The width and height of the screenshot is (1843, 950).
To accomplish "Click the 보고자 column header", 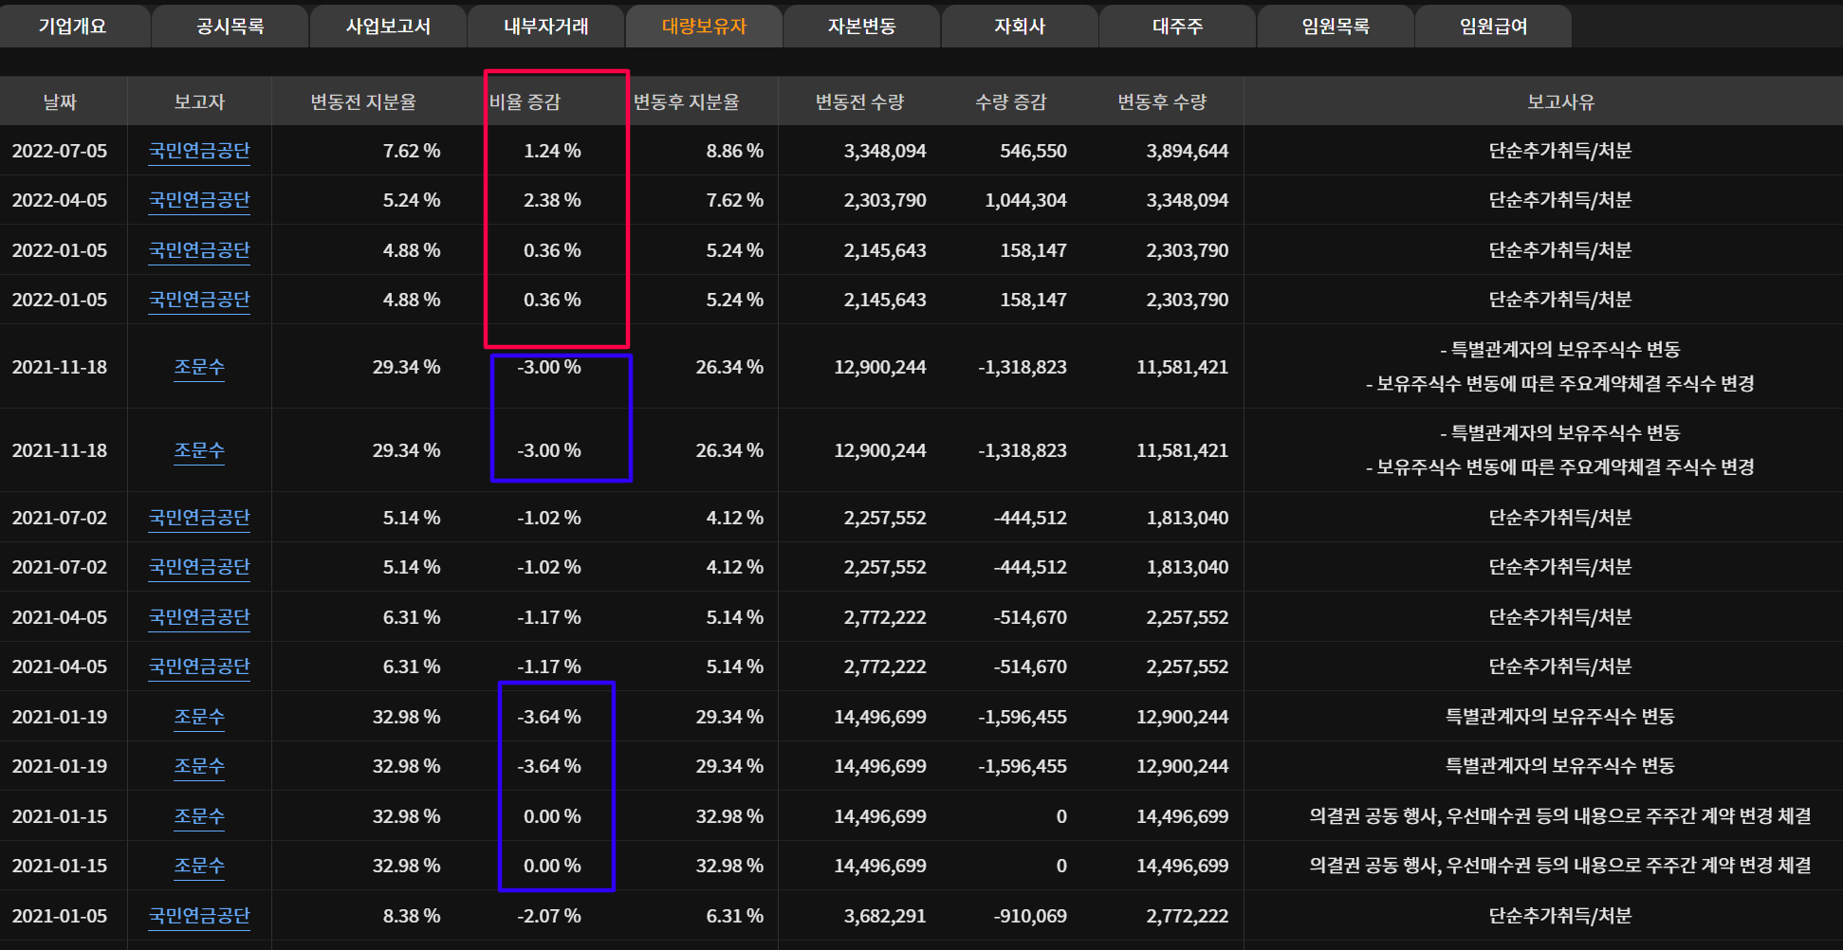I will click(x=199, y=101).
